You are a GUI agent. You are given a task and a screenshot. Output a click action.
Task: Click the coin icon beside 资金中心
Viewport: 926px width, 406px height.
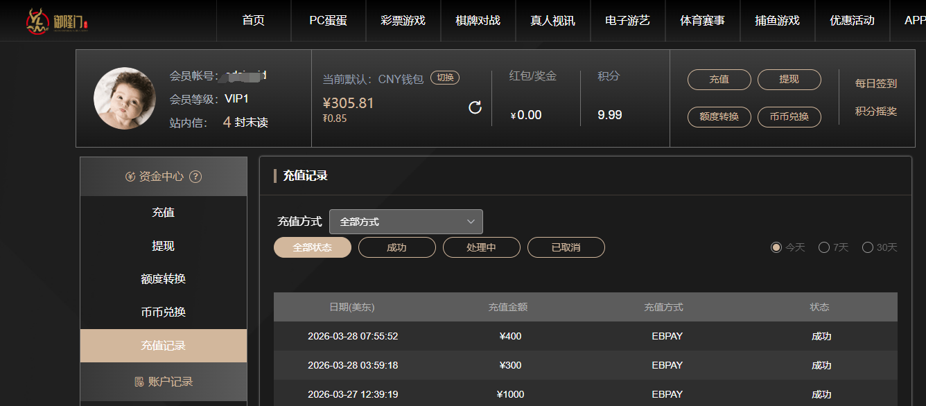point(129,176)
